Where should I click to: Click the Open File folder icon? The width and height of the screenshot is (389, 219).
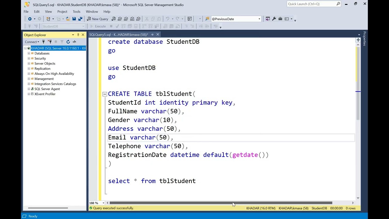click(x=68, y=19)
